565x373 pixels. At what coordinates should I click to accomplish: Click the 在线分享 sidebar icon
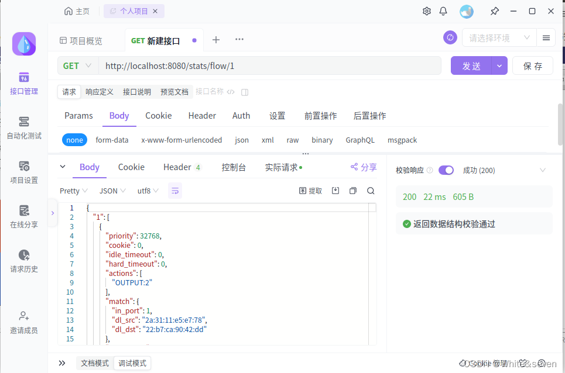pos(23,217)
